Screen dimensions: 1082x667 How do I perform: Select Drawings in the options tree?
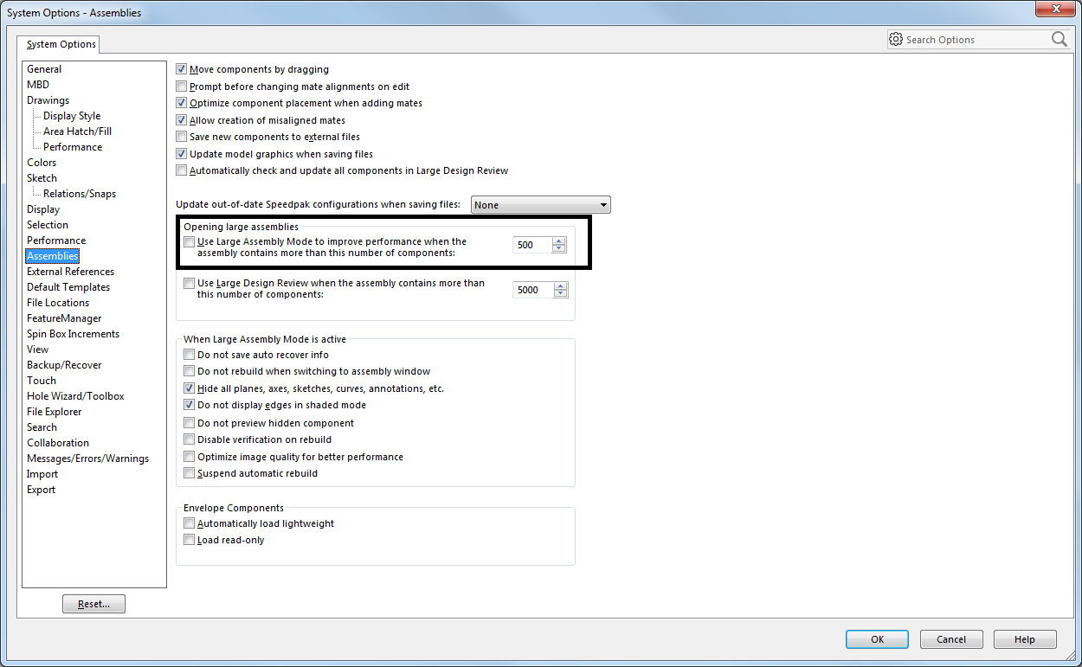[48, 100]
